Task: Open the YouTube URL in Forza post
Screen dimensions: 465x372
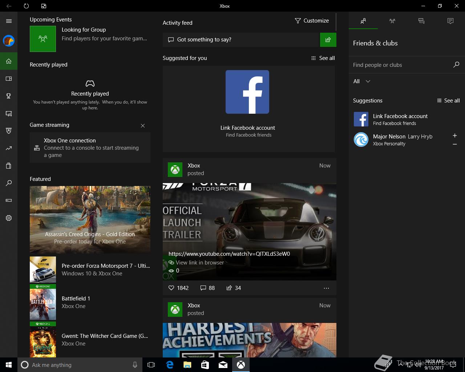Action: pyautogui.click(x=229, y=254)
